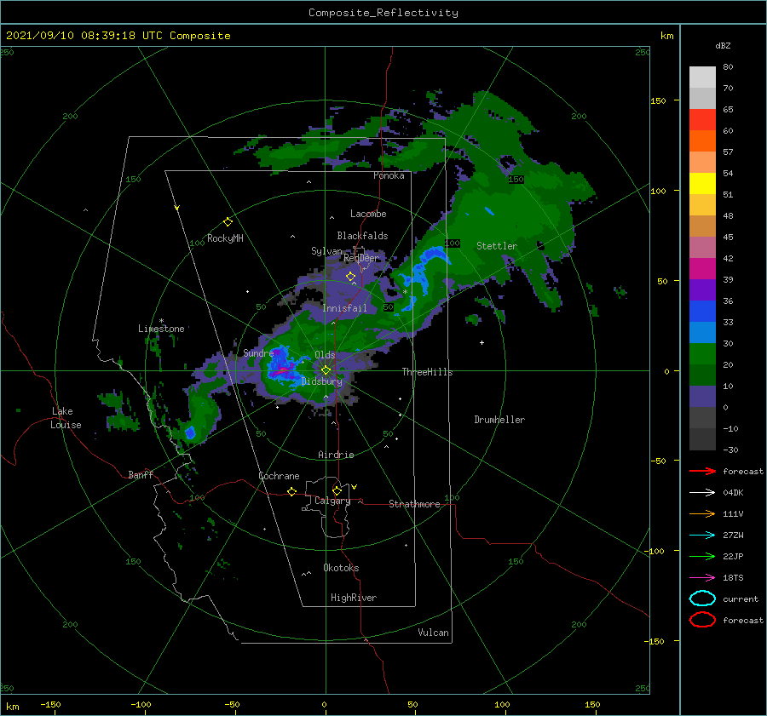Click the yellow diamond marker below RedDeer
Image resolution: width=767 pixels, height=716 pixels.
(351, 277)
